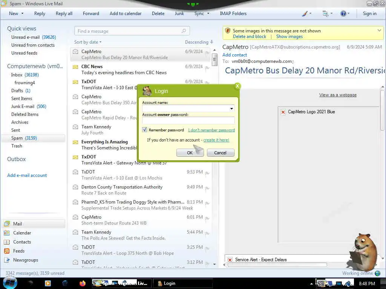Image resolution: width=386 pixels, height=289 pixels.
Task: Click Reply in the toolbar
Action: (x=40, y=14)
